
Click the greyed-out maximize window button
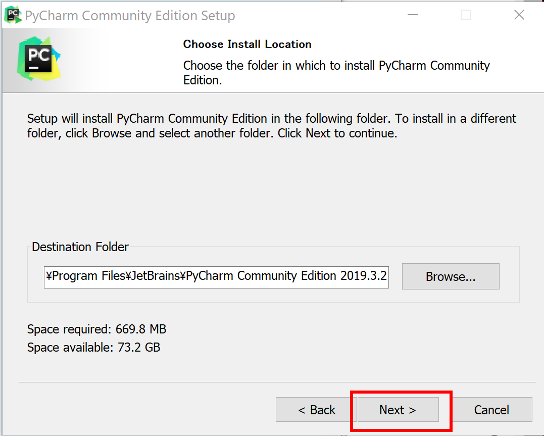click(x=466, y=15)
